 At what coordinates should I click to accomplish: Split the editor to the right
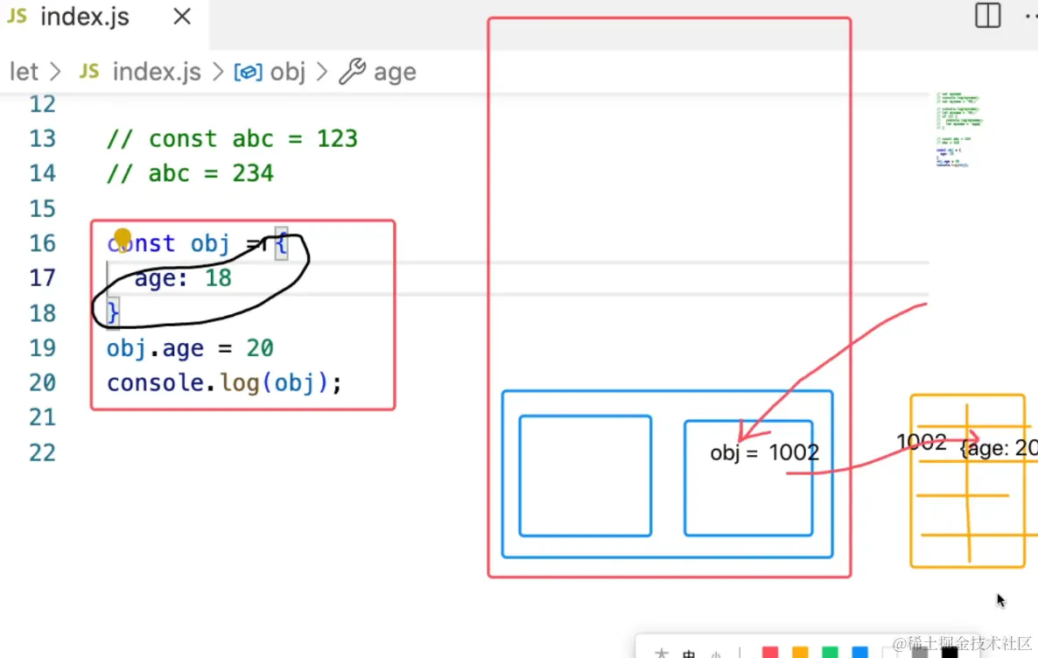click(987, 16)
